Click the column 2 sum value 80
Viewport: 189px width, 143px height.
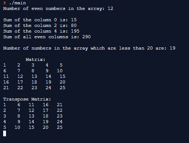tap(74, 25)
